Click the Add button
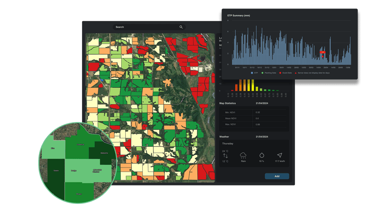Viewport: 377px width, 212px height. pos(276,176)
